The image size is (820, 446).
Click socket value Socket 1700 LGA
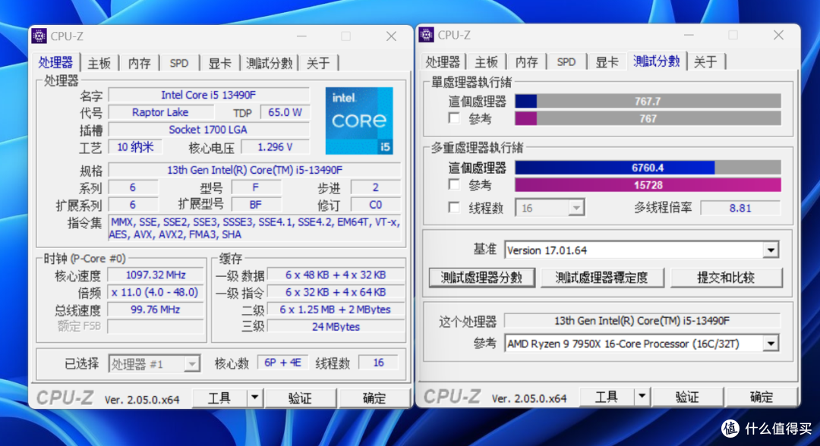(209, 130)
